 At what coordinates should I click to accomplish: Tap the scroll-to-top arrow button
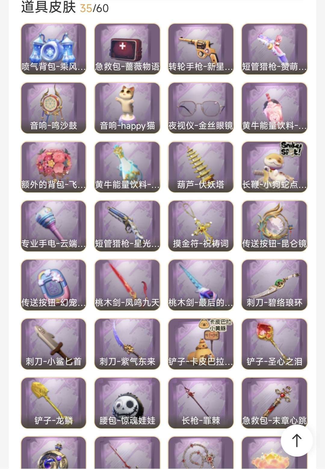[297, 440]
